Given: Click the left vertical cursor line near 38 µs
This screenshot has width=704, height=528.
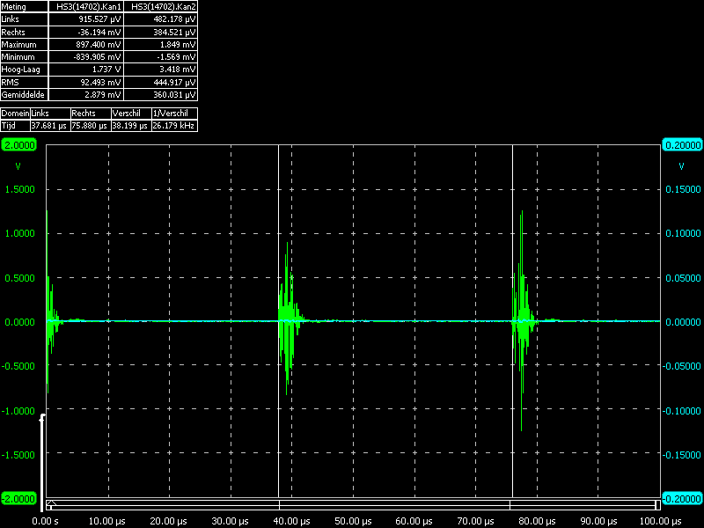Looking at the screenshot, I should point(278,264).
